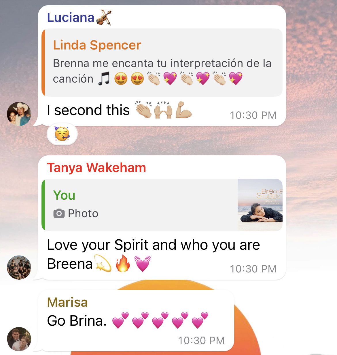Tap the Luciana sender name

click(71, 18)
